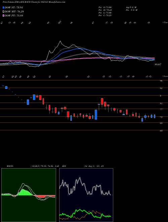
Task: Click the blue DOW ST legend swatch
Action: [x=3, y=7]
